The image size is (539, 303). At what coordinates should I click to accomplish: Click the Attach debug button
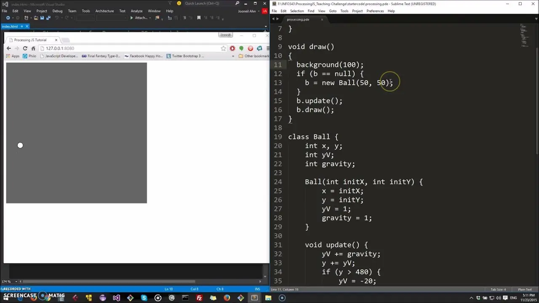(139, 18)
